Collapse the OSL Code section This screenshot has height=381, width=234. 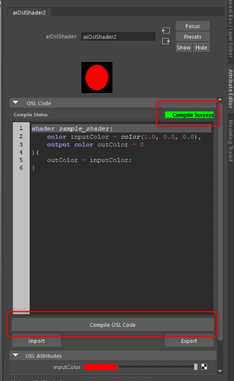click(15, 103)
